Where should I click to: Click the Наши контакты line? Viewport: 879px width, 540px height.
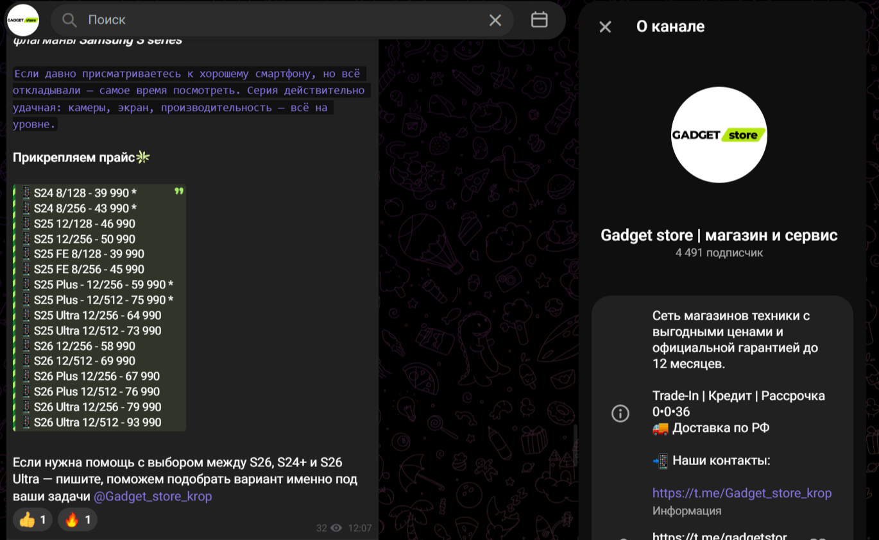click(x=712, y=461)
